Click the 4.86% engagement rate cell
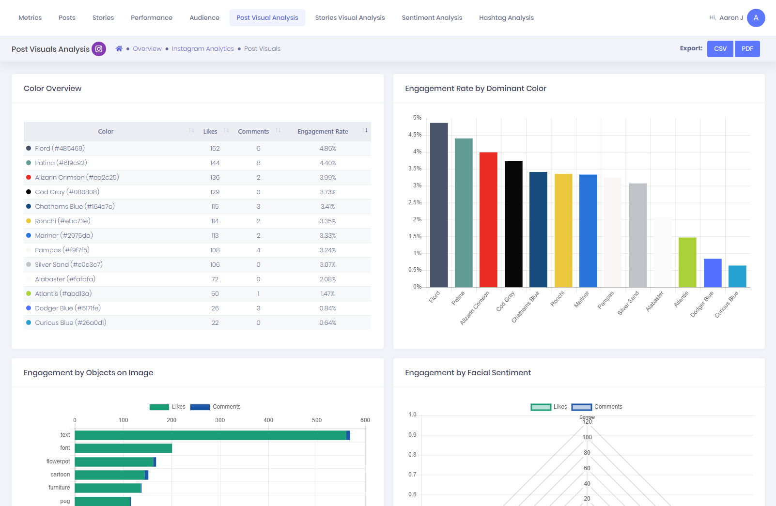 point(327,149)
